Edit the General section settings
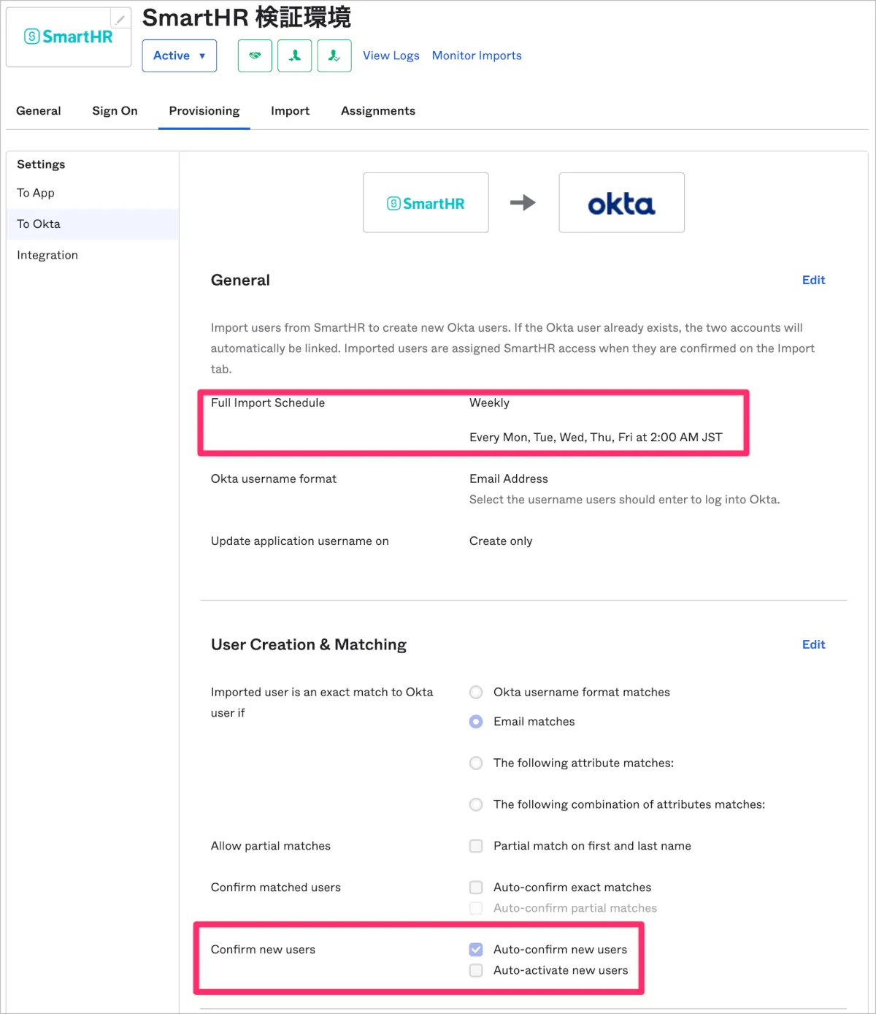The height and width of the screenshot is (1014, 876). 813,280
